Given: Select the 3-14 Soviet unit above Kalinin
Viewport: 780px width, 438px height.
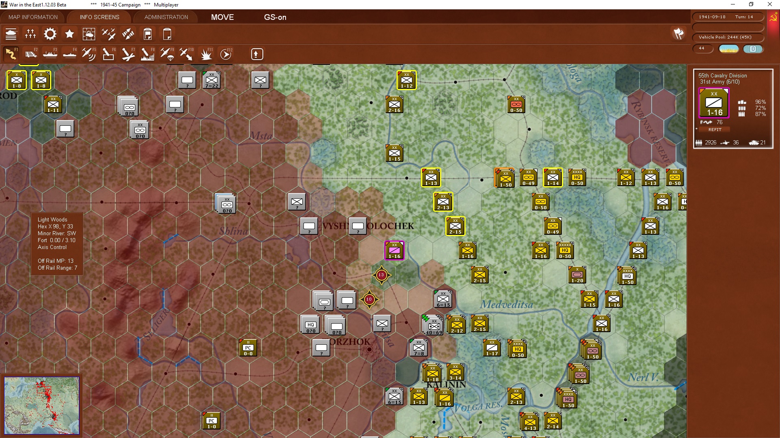Looking at the screenshot, I should (455, 372).
